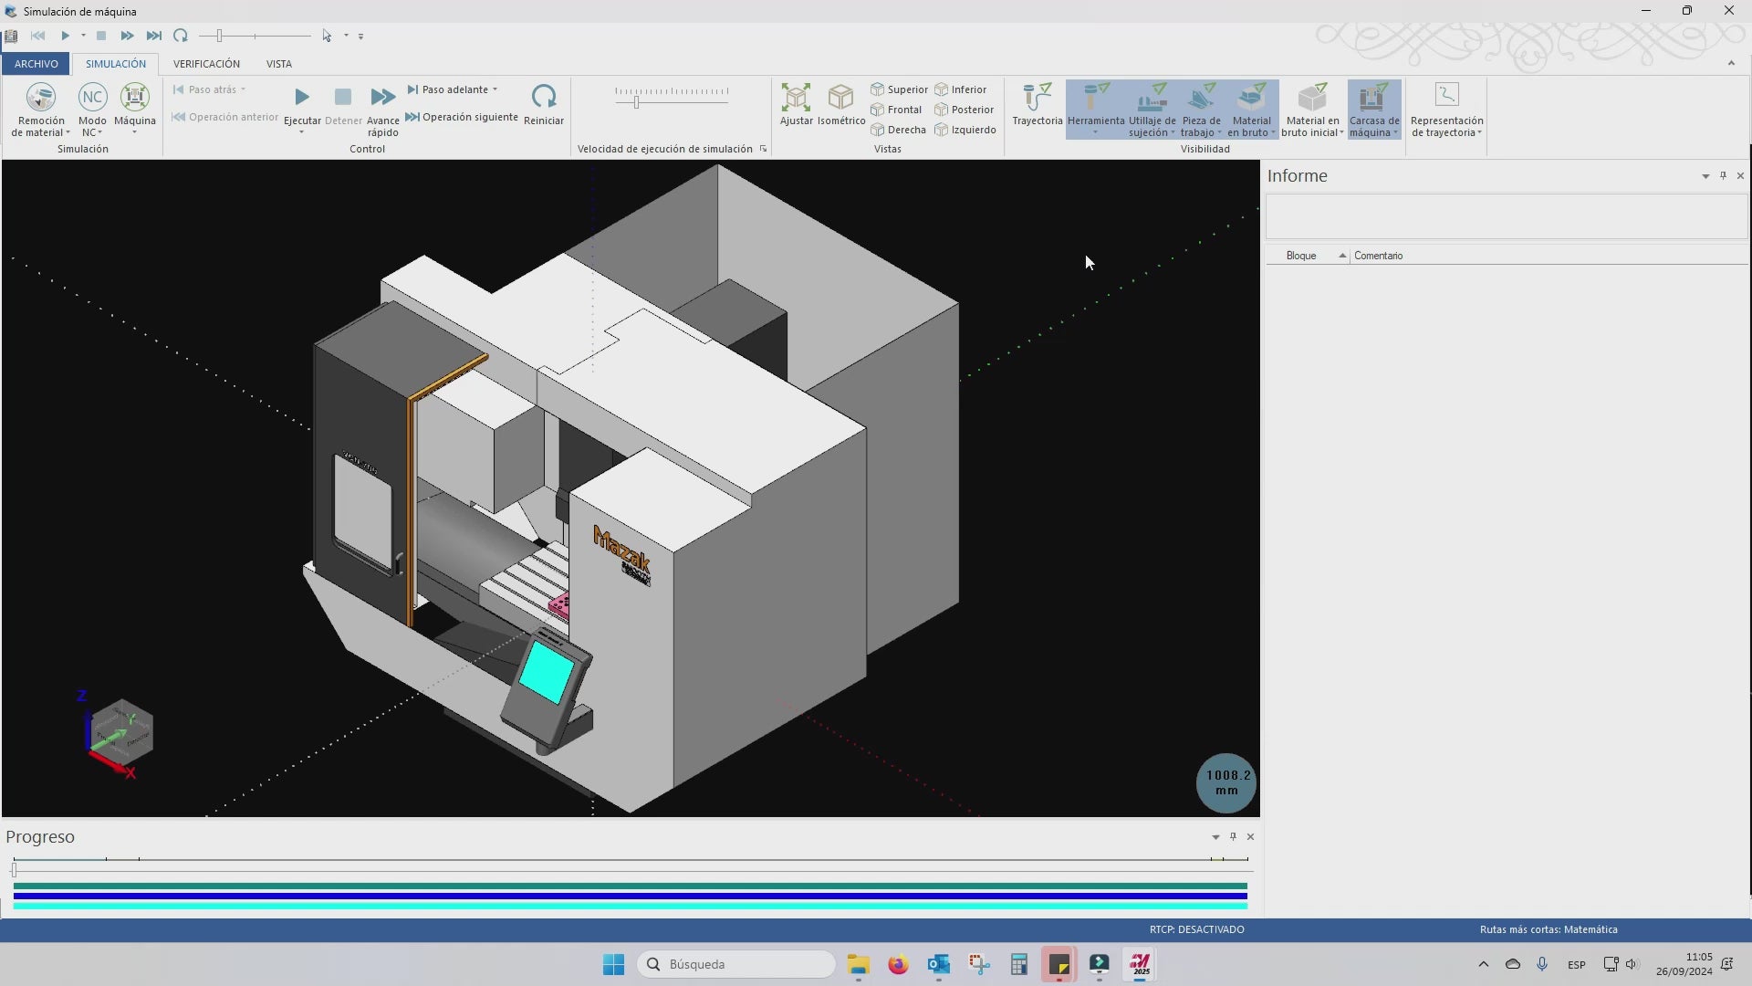
Task: Click the Reiniciar simulation icon
Action: [x=544, y=97]
